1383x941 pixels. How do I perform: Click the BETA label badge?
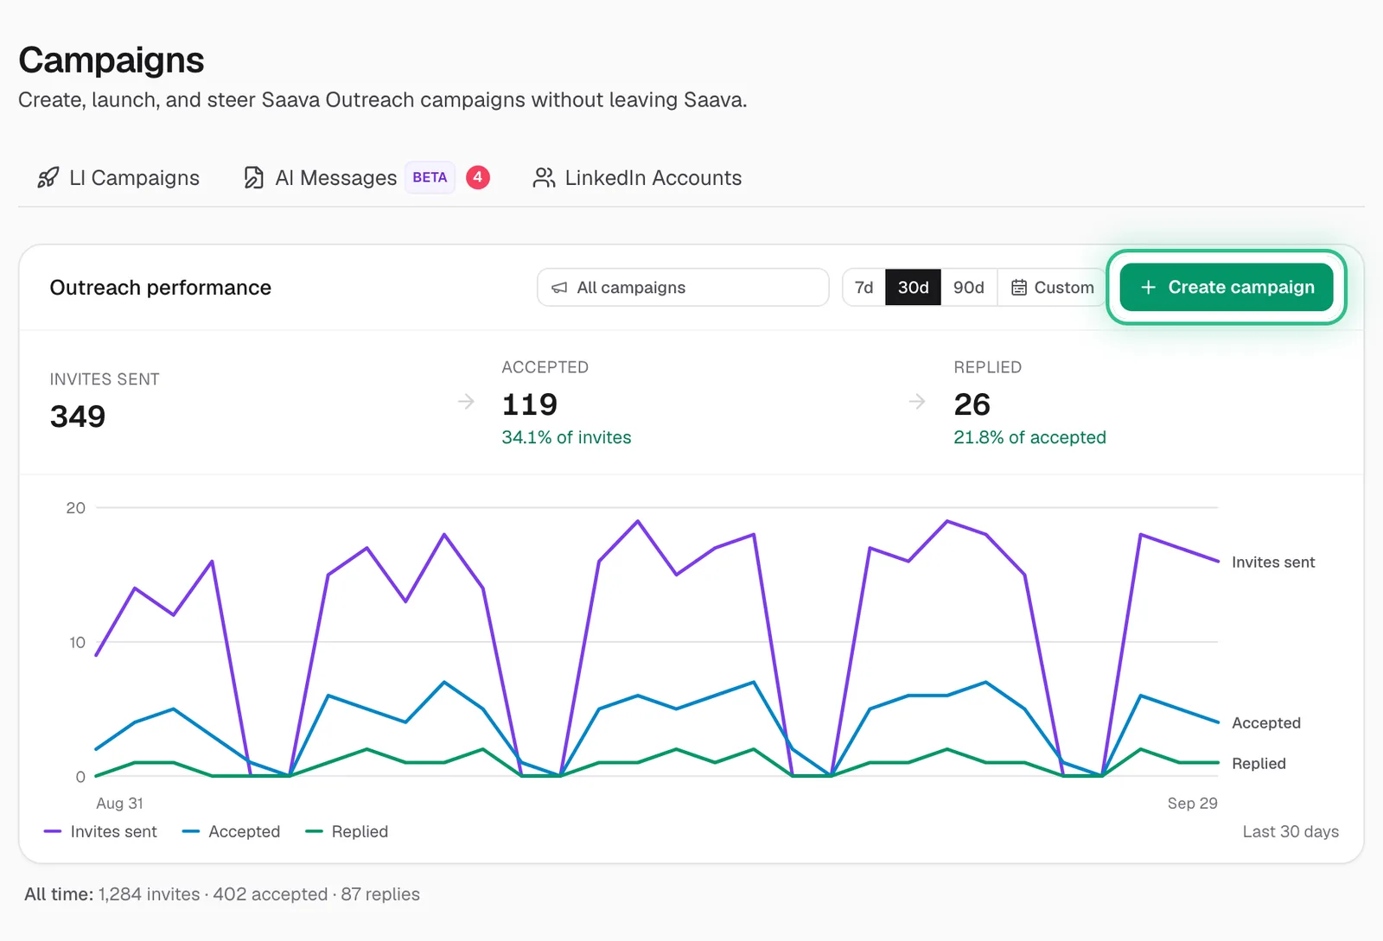pos(430,177)
